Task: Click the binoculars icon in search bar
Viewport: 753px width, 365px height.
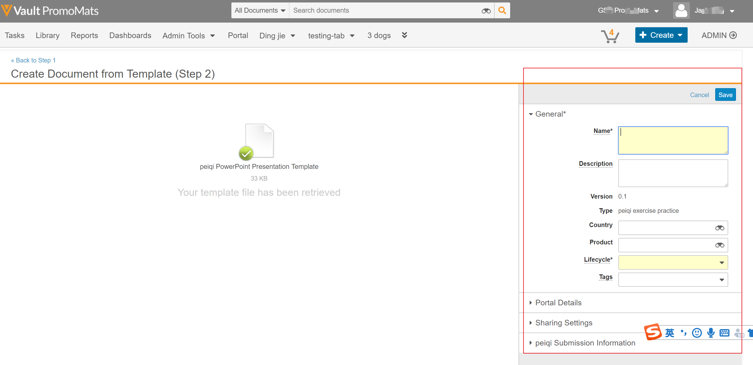Action: pyautogui.click(x=486, y=11)
